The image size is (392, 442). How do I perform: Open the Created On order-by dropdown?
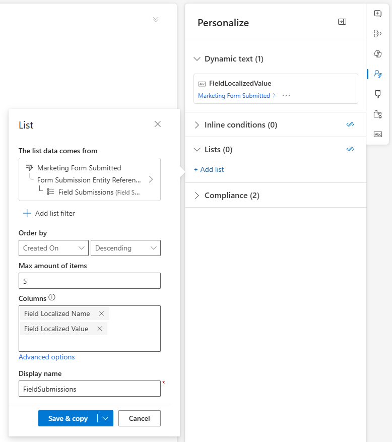[x=53, y=248]
